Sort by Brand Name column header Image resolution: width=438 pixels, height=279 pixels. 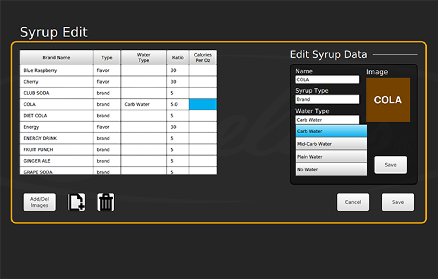(x=56, y=57)
